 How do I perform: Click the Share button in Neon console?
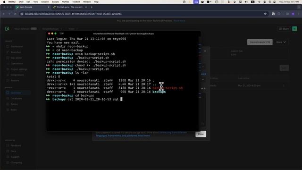pos(284,29)
